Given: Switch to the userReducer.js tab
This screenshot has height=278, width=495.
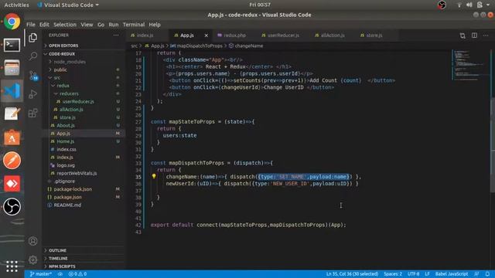Looking at the screenshot, I should pos(283,36).
